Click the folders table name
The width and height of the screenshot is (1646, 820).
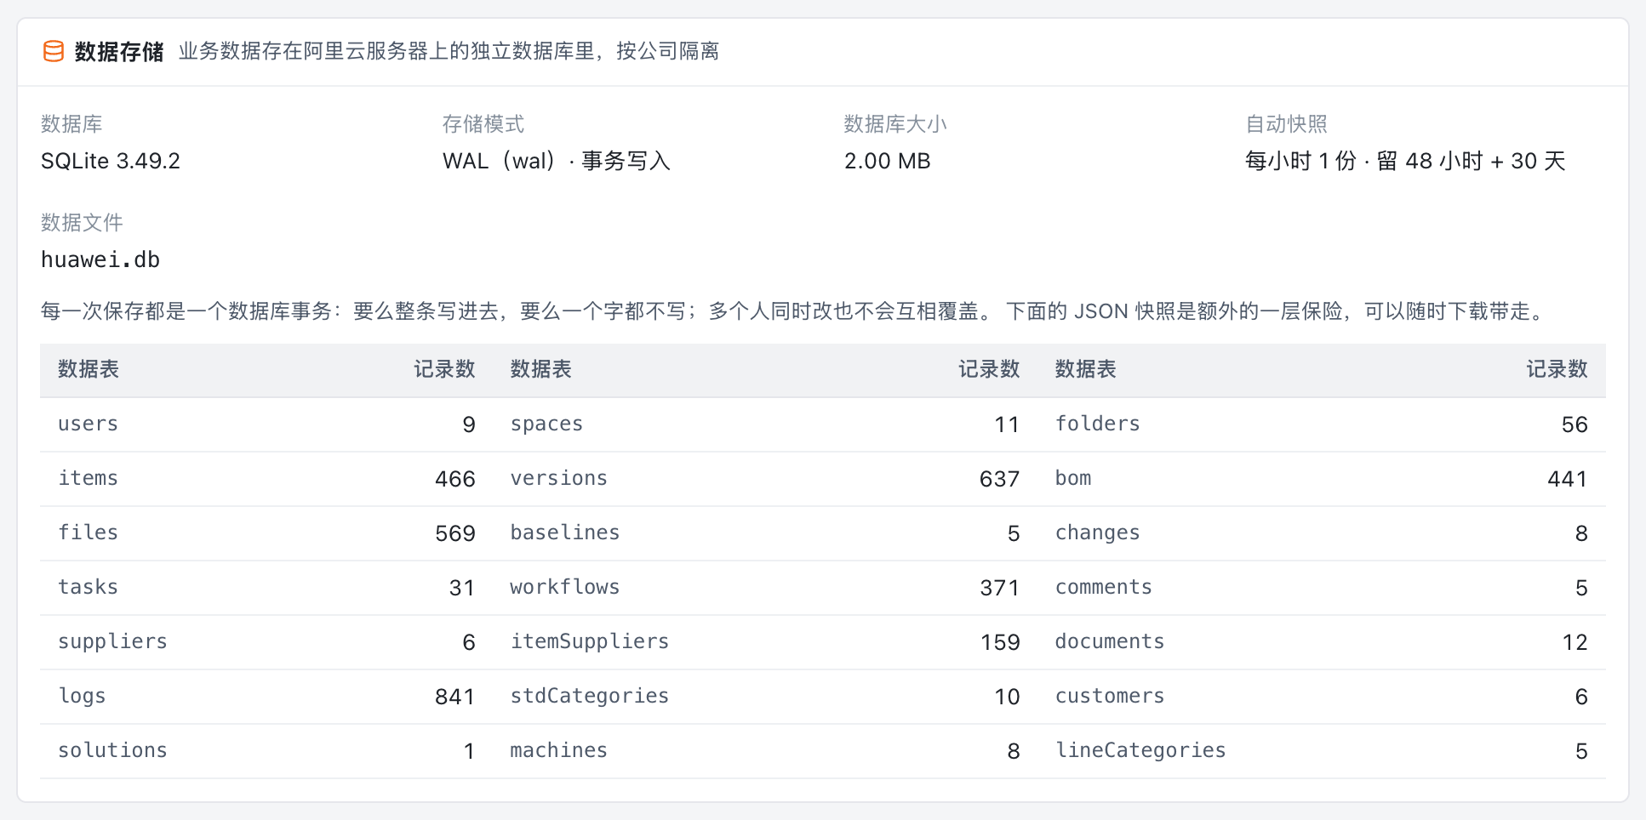(x=1098, y=424)
